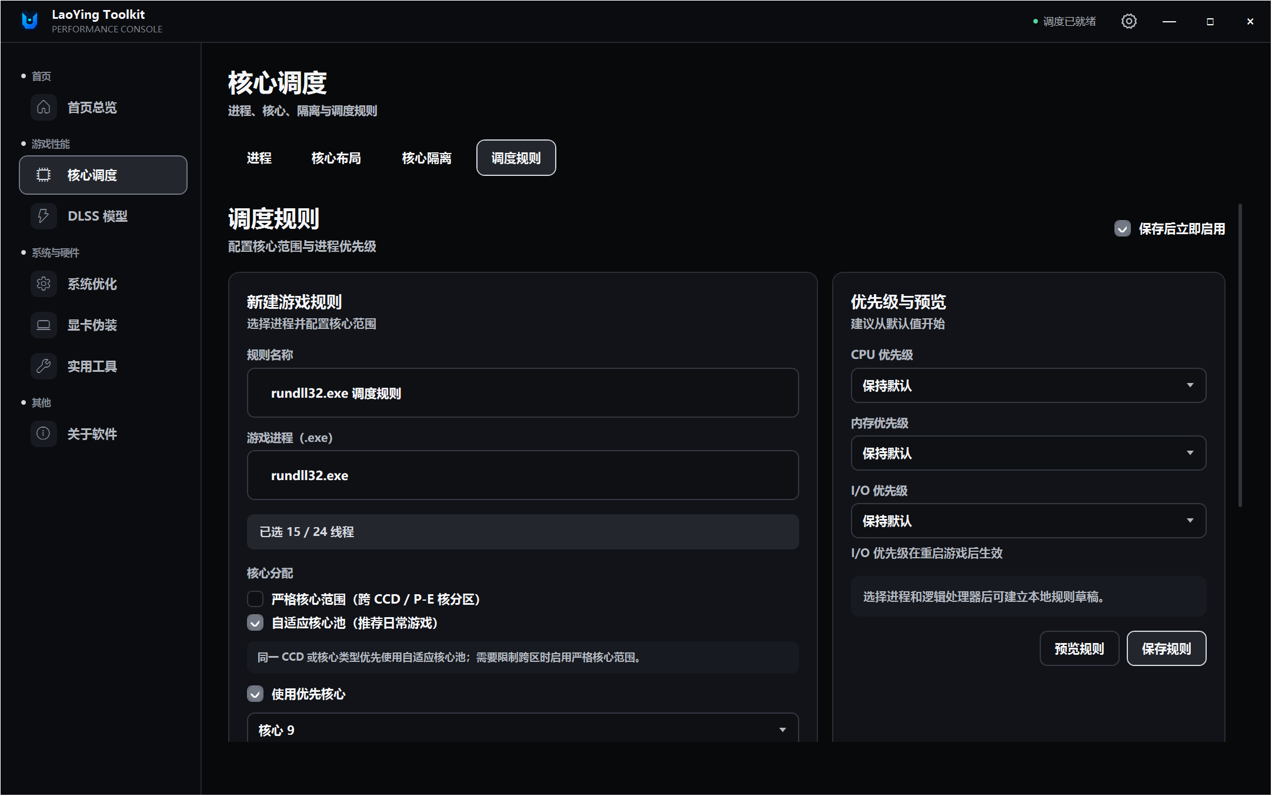The width and height of the screenshot is (1272, 796).
Task: Open 首页总览 in the sidebar
Action: pyautogui.click(x=103, y=107)
